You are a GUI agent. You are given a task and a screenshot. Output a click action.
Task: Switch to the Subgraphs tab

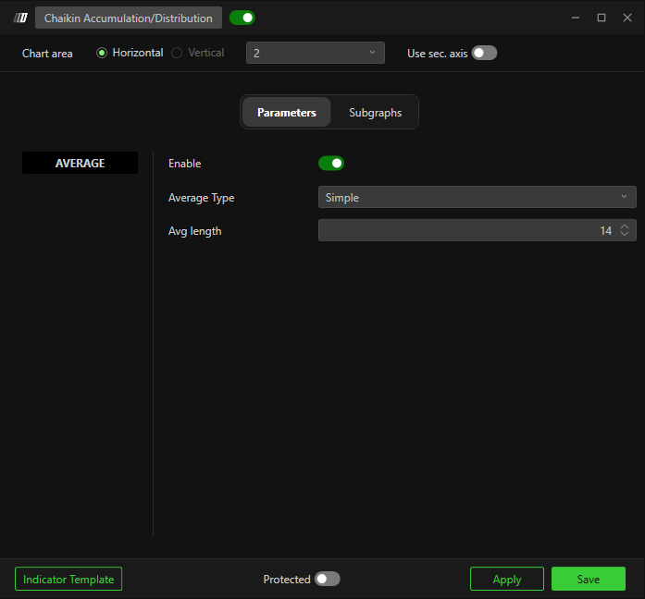coord(375,112)
